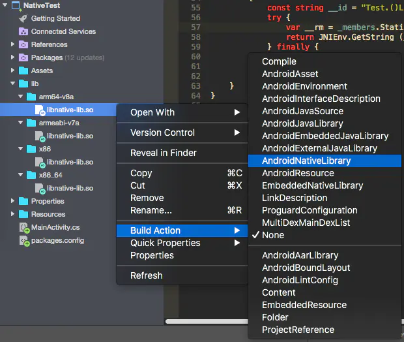Click the Resources folder icon
The width and height of the screenshot is (404, 342).
pos(23,214)
